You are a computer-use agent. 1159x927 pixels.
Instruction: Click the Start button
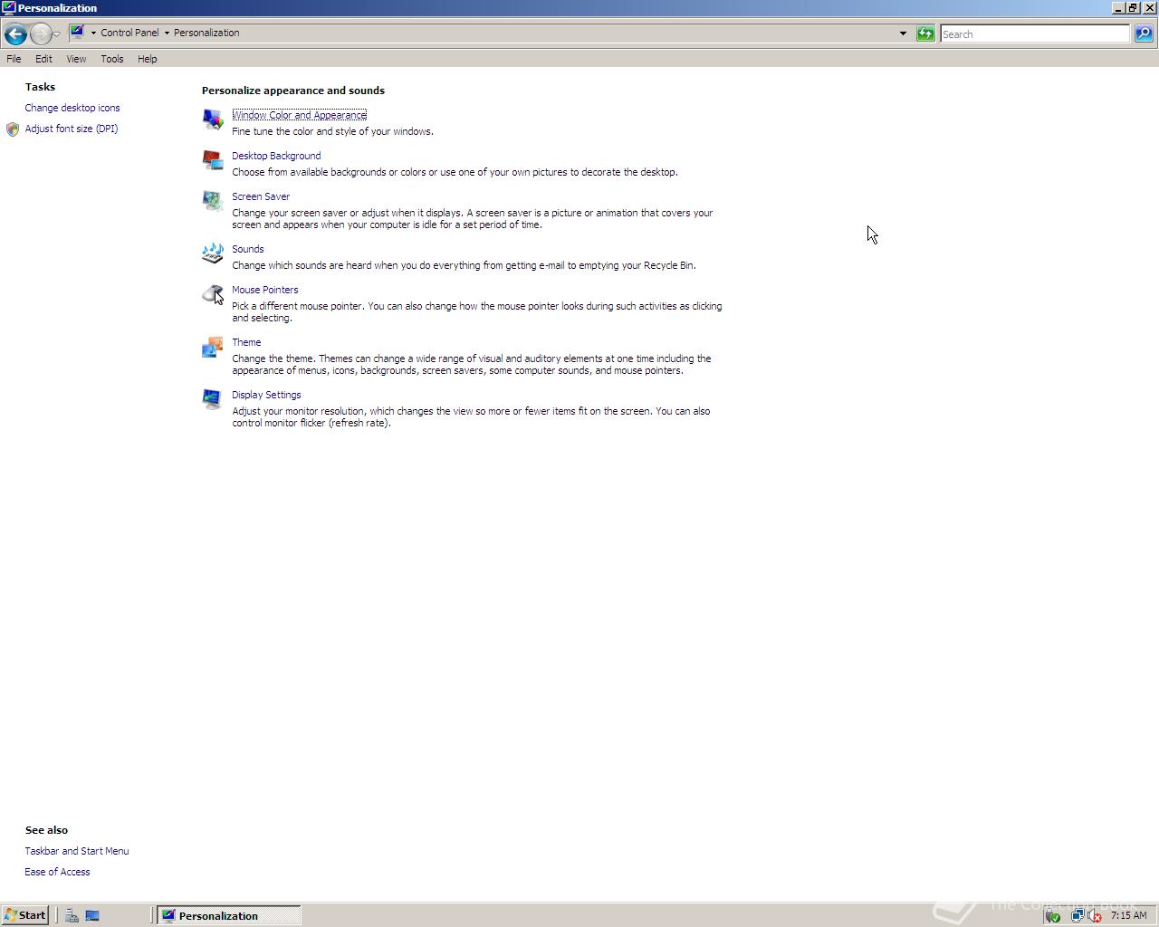(x=25, y=915)
